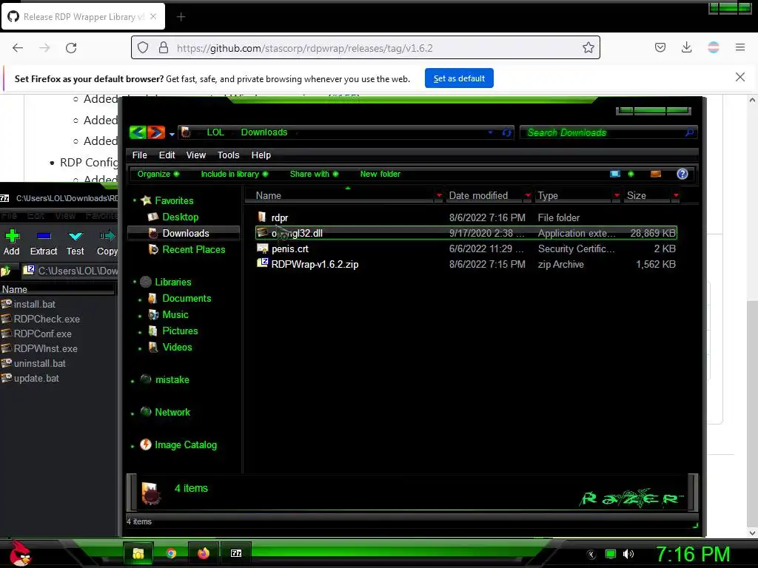
Task: Open the address bar history dropdown
Action: [x=490, y=132]
